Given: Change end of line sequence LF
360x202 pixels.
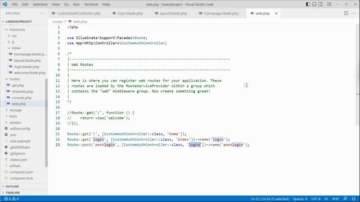Looking at the screenshot, I should tap(326, 199).
